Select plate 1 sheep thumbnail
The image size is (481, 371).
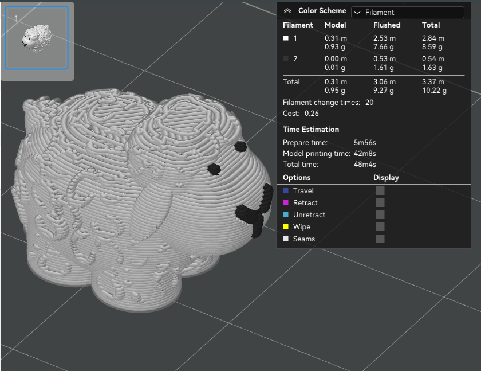[37, 38]
